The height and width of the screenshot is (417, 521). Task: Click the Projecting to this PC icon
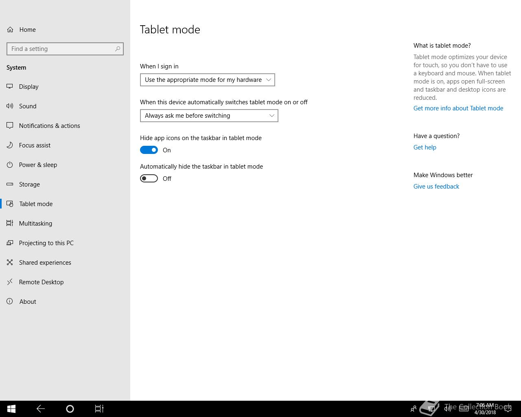10,243
